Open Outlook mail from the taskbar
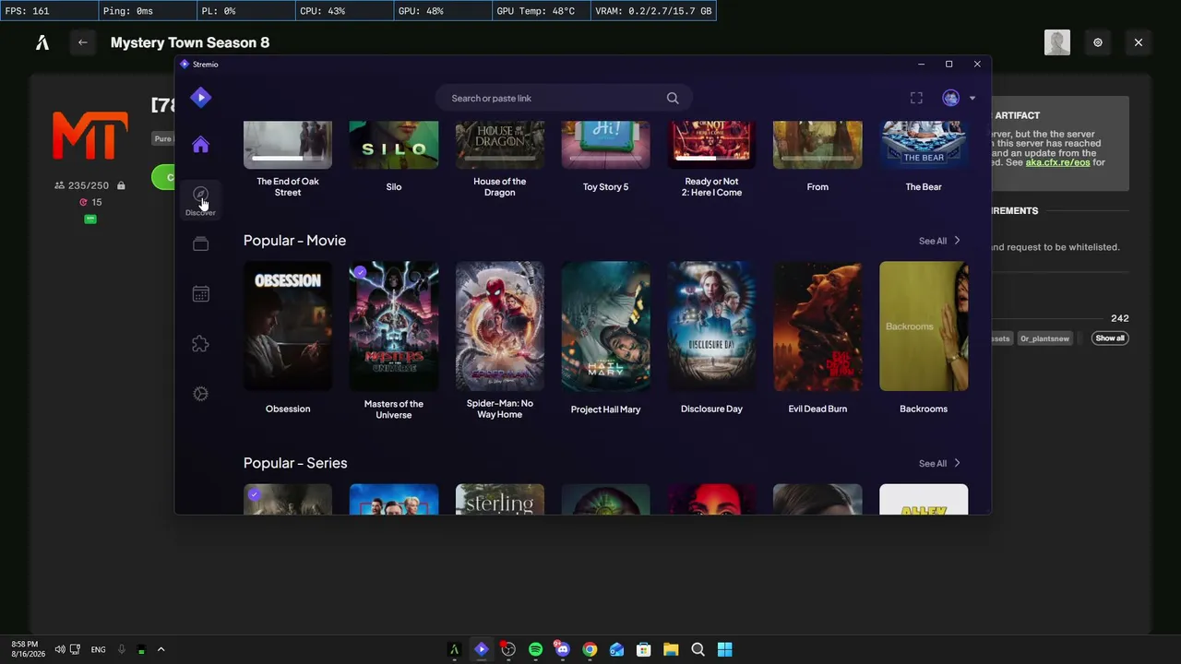The image size is (1181, 664). coord(616,649)
